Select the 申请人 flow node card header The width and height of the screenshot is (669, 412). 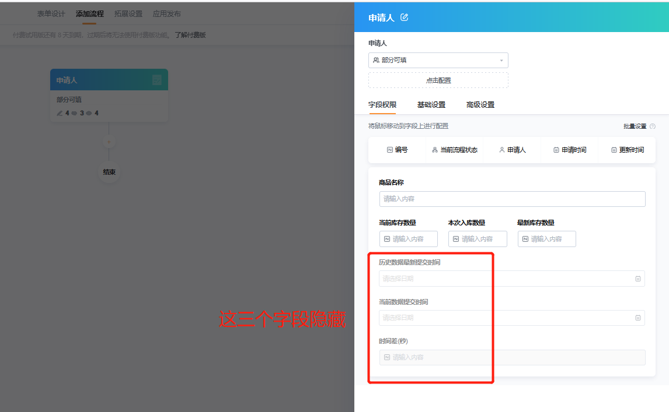(109, 80)
